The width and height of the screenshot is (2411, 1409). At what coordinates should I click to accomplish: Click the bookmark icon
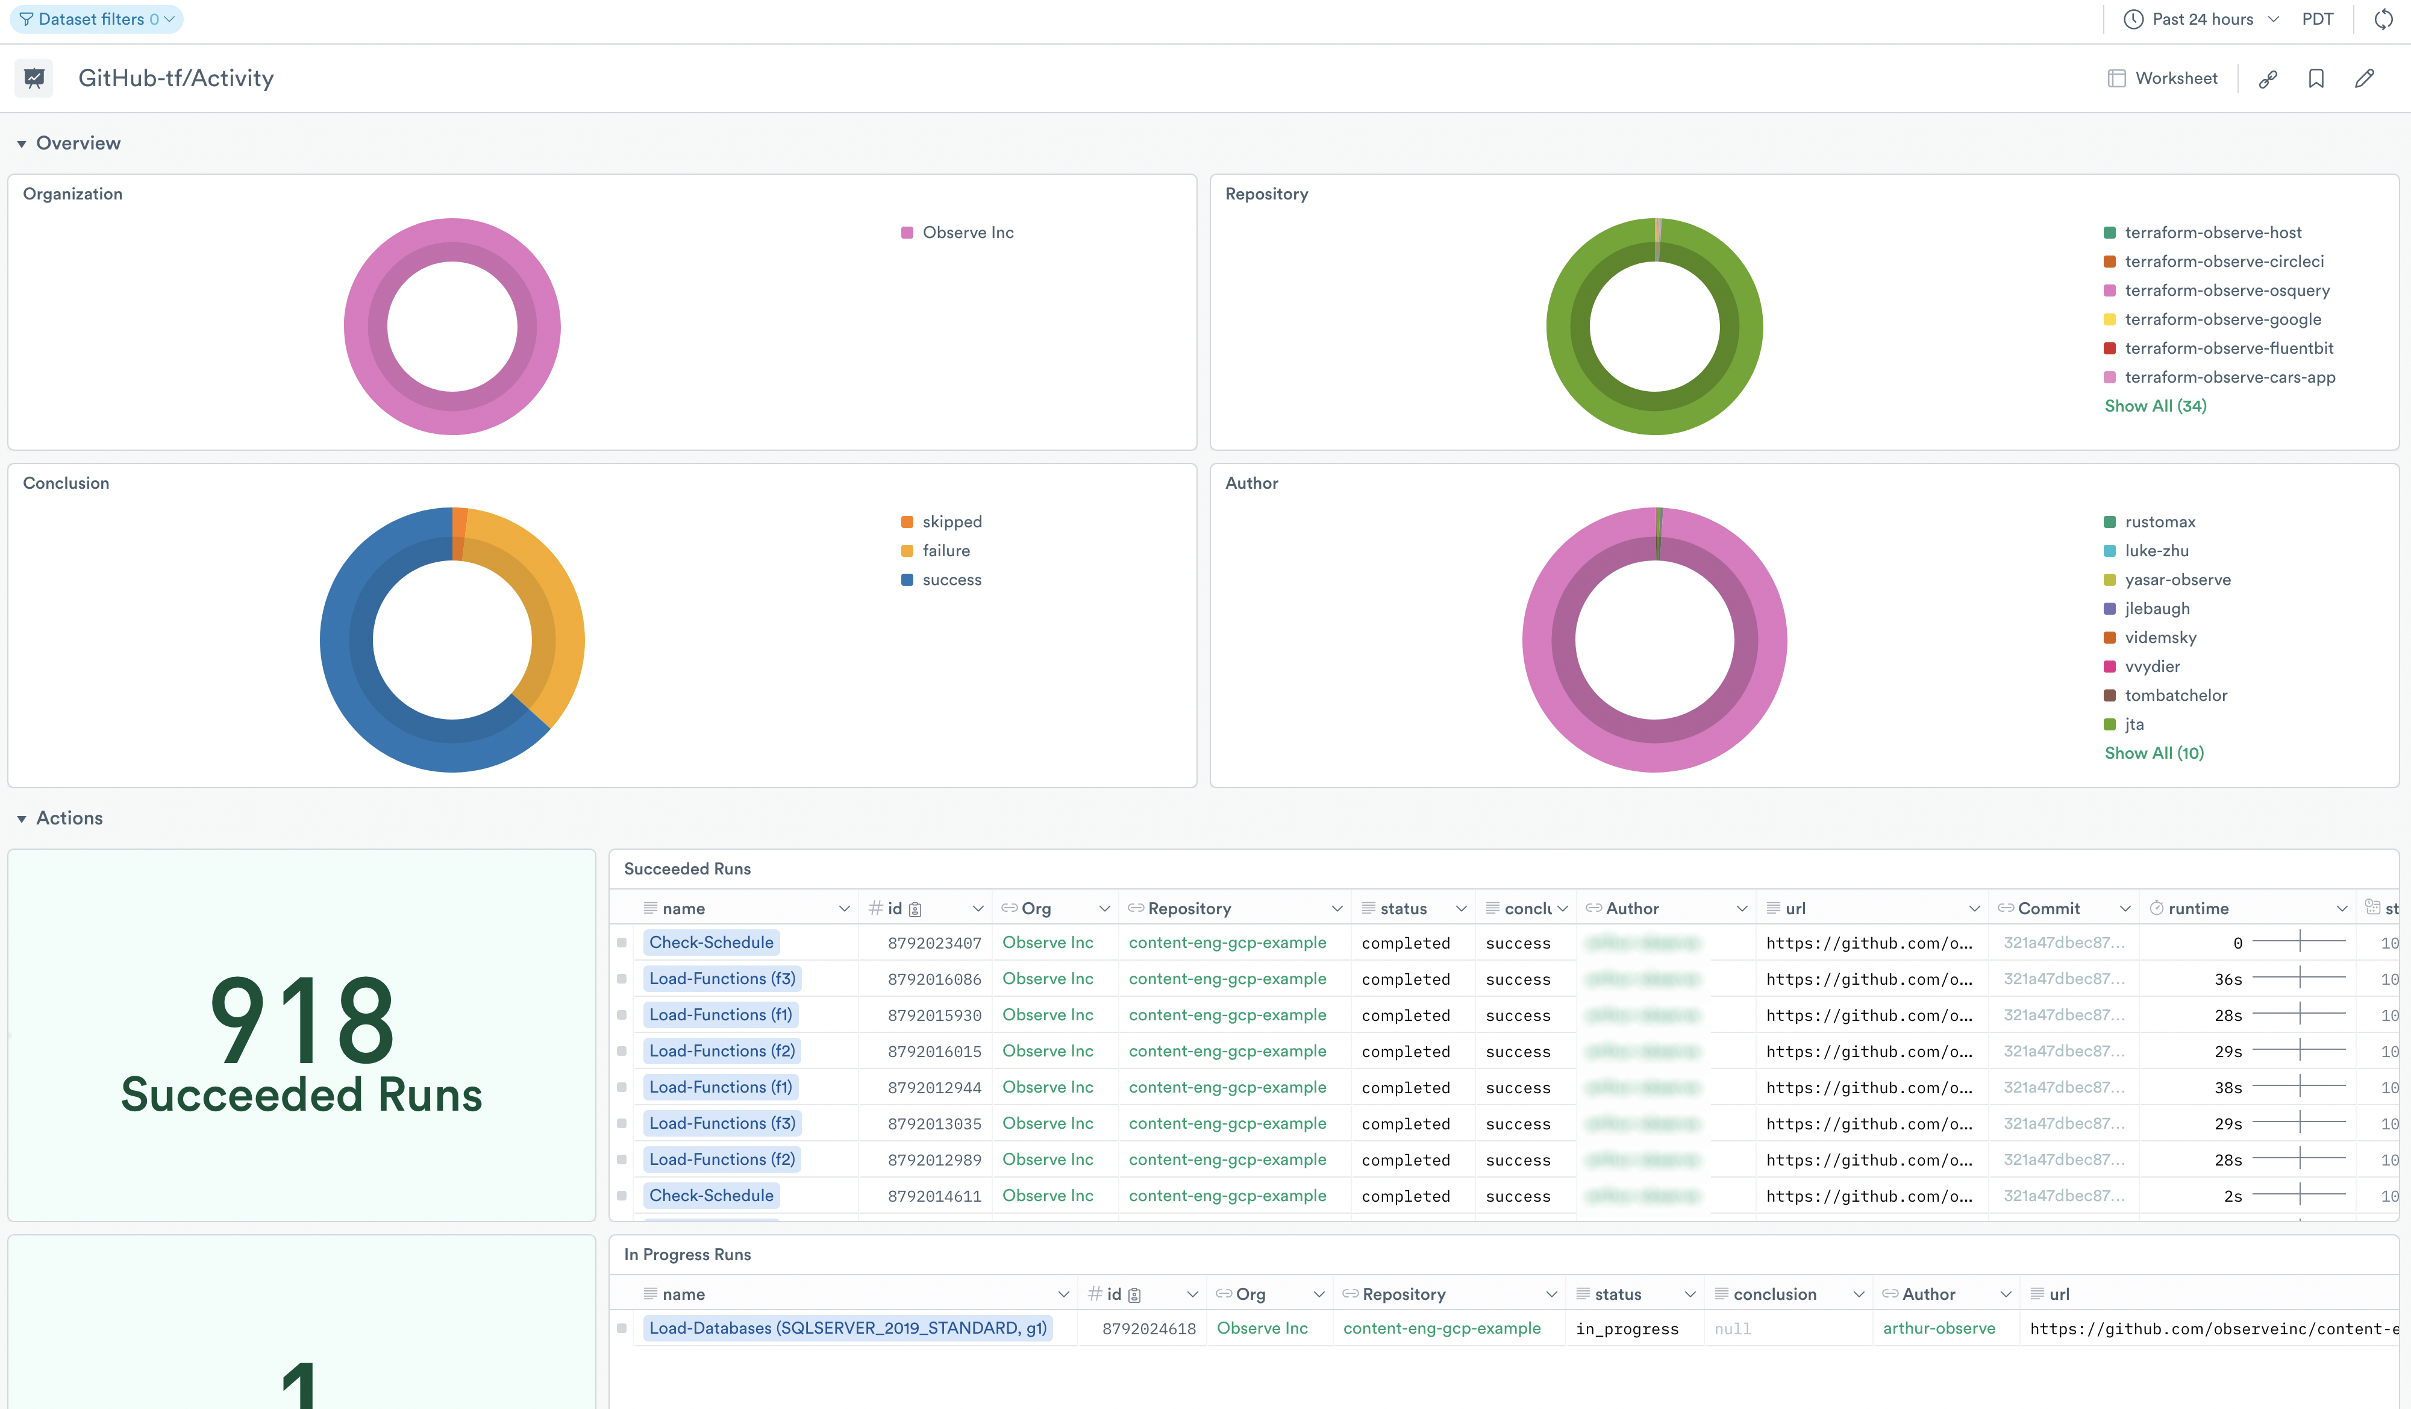(x=2315, y=78)
